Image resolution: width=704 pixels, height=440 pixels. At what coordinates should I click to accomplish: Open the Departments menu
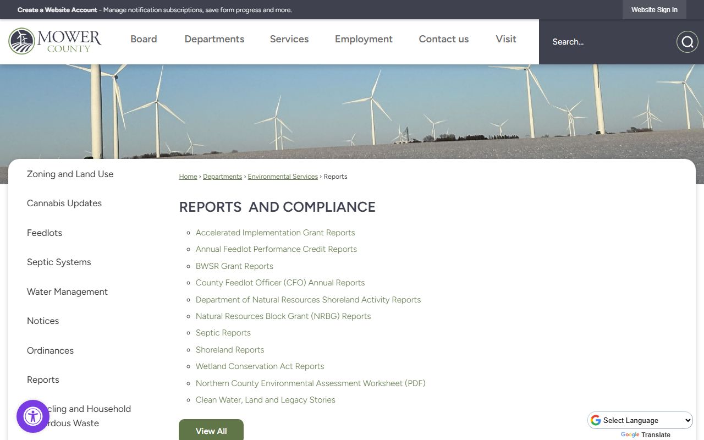point(215,39)
